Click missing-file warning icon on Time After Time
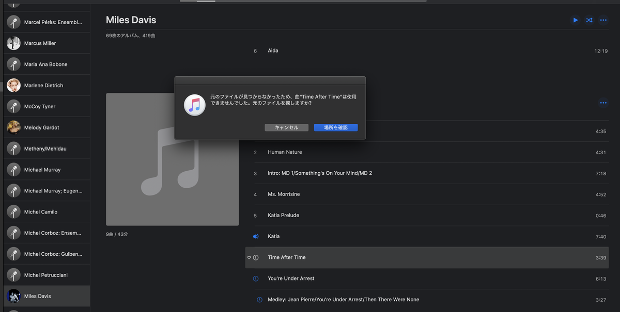The height and width of the screenshot is (312, 620). click(x=256, y=257)
